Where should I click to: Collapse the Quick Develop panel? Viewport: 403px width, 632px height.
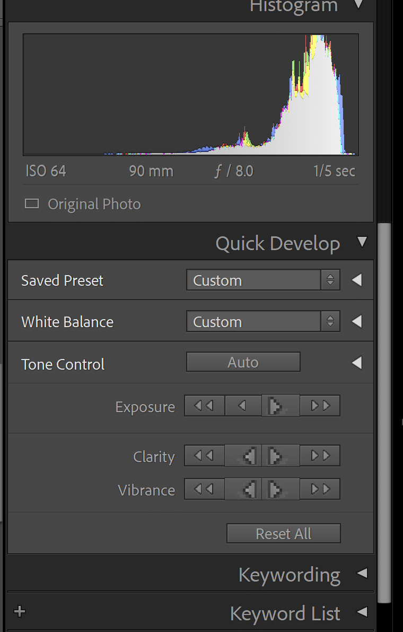(x=362, y=242)
